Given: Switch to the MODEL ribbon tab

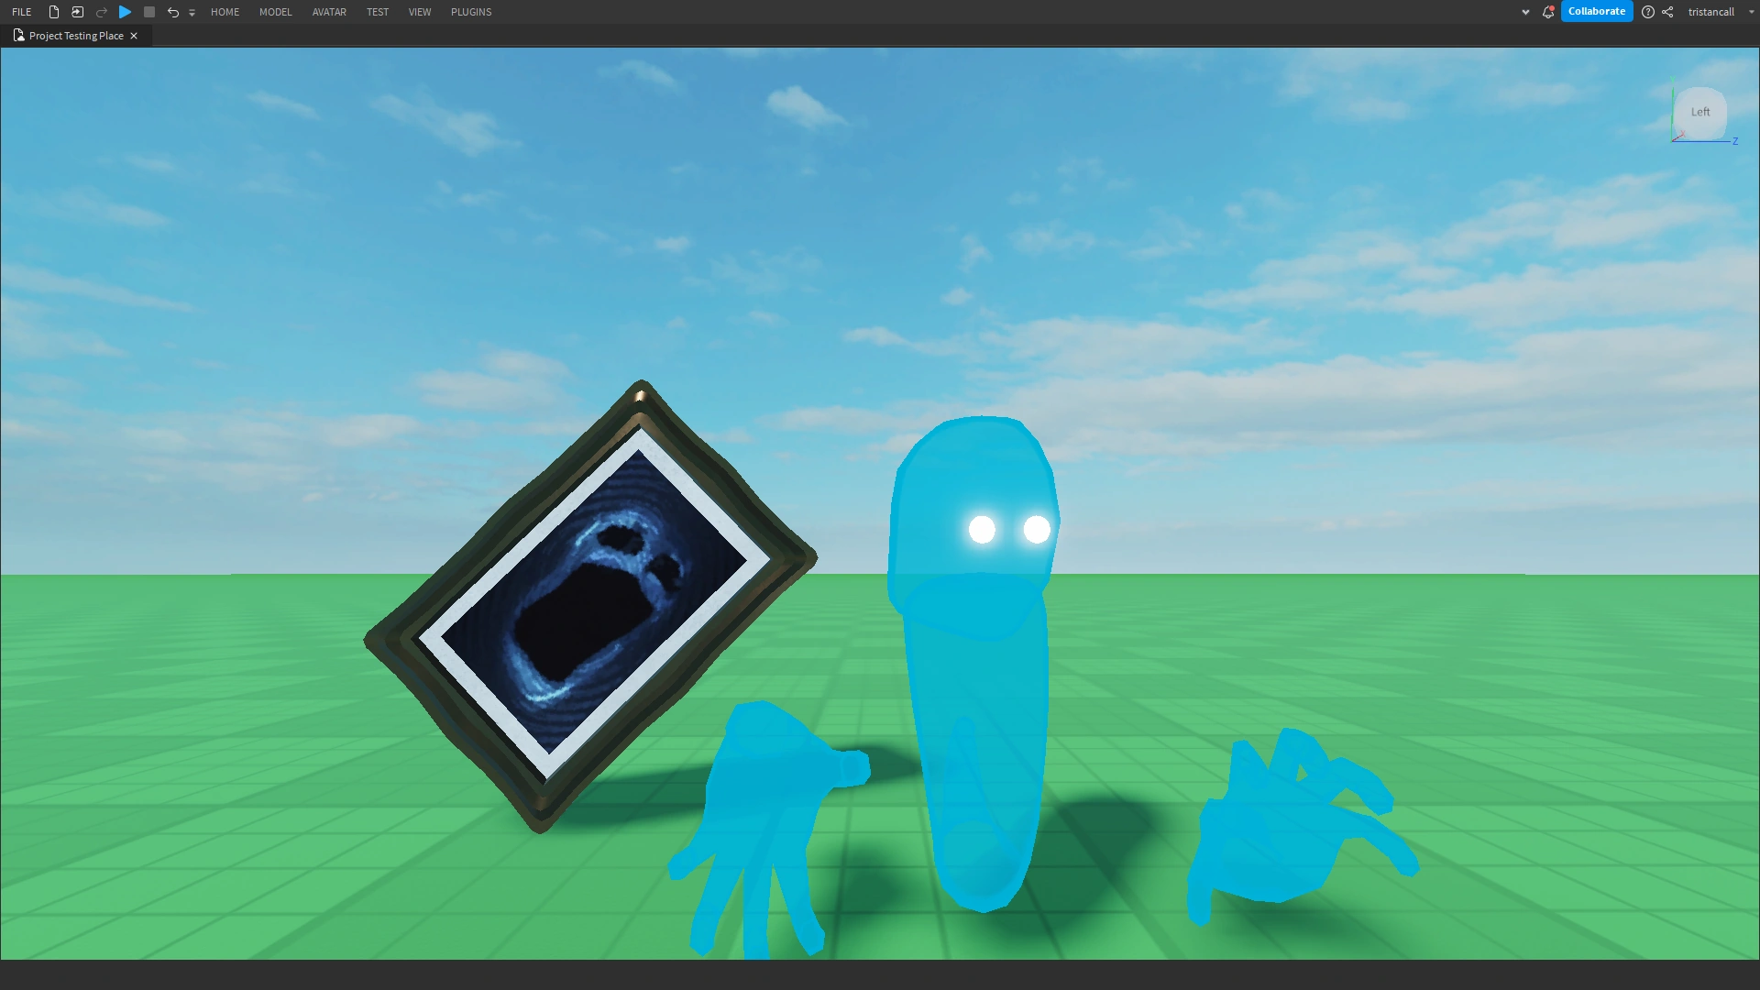Looking at the screenshot, I should [275, 12].
